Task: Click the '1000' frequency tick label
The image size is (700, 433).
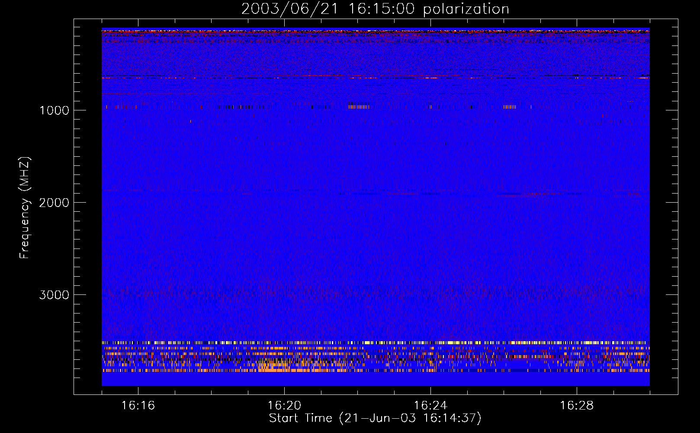Action: pyautogui.click(x=54, y=110)
